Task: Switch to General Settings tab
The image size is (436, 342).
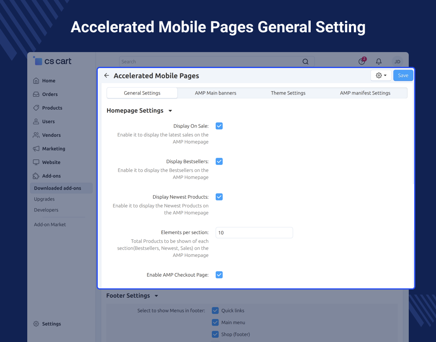Action: pos(142,93)
